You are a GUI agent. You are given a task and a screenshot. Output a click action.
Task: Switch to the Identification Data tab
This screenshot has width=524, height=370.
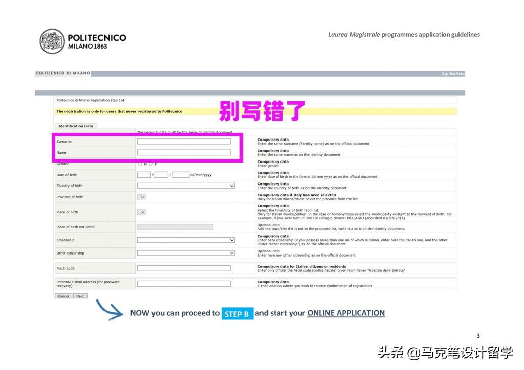pyautogui.click(x=75, y=126)
